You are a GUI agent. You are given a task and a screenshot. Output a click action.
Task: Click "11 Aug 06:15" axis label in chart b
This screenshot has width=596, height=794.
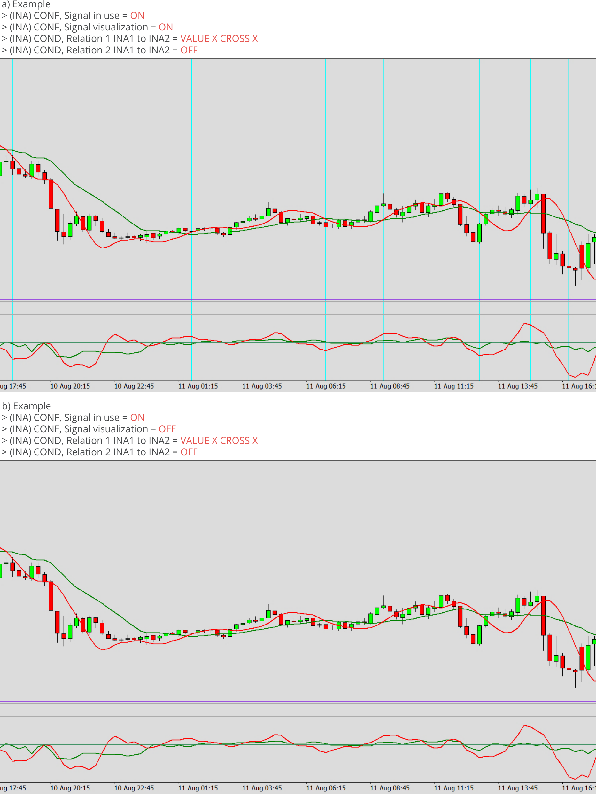click(326, 788)
